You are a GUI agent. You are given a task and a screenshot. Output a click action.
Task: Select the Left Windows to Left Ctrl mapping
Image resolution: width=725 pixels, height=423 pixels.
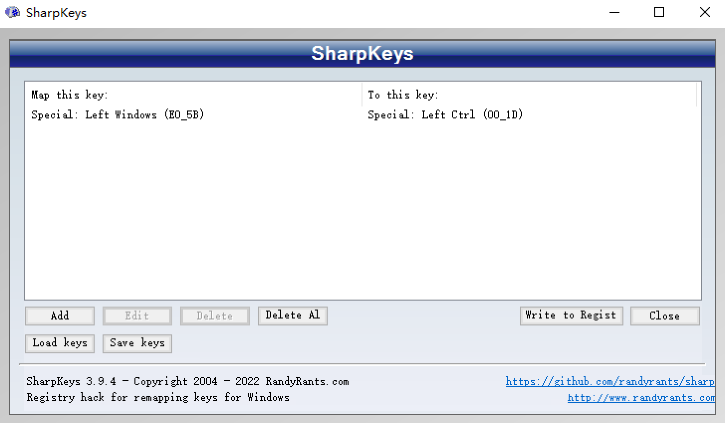point(199,114)
